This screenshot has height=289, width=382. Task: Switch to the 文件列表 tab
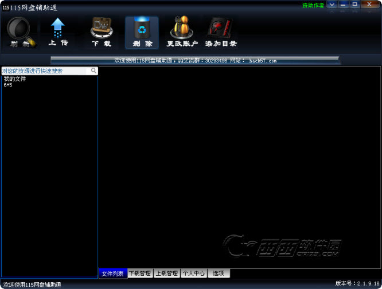113,274
